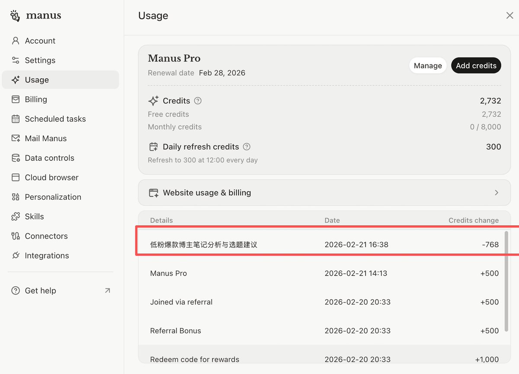Click the Connectors icon
Screen dimensions: 519x374
[16, 236]
